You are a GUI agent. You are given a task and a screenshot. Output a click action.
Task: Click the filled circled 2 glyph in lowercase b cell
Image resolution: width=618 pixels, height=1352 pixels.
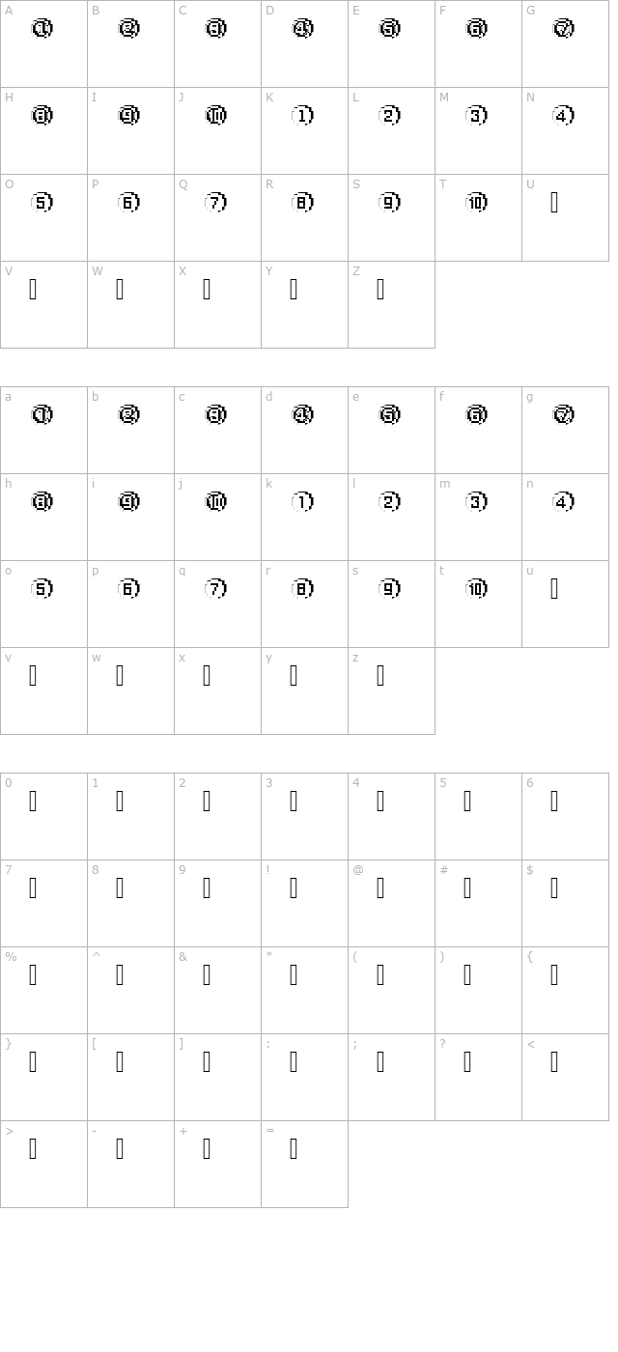[129, 415]
